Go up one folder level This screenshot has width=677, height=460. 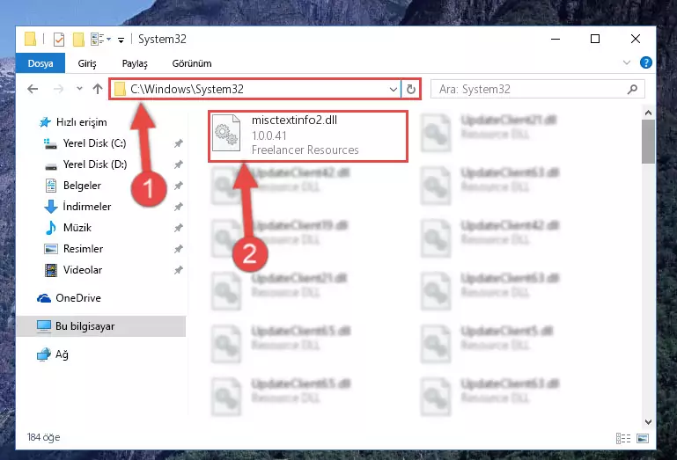pos(98,89)
